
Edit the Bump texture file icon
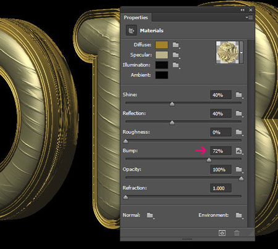(239, 151)
